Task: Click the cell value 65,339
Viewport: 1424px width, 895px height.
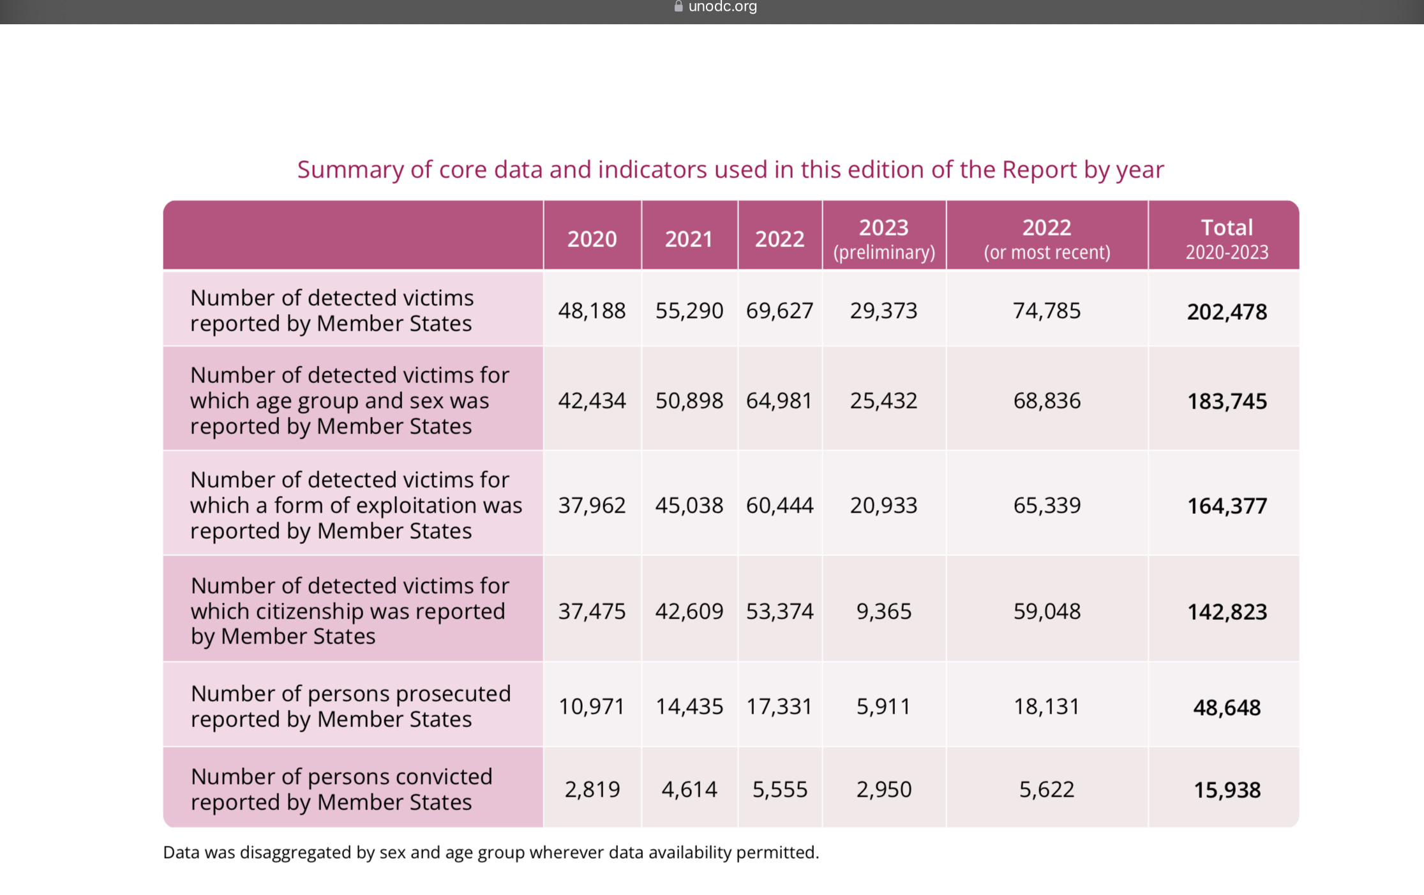Action: point(1047,506)
